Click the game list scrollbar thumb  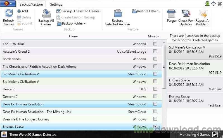click(x=164, y=67)
